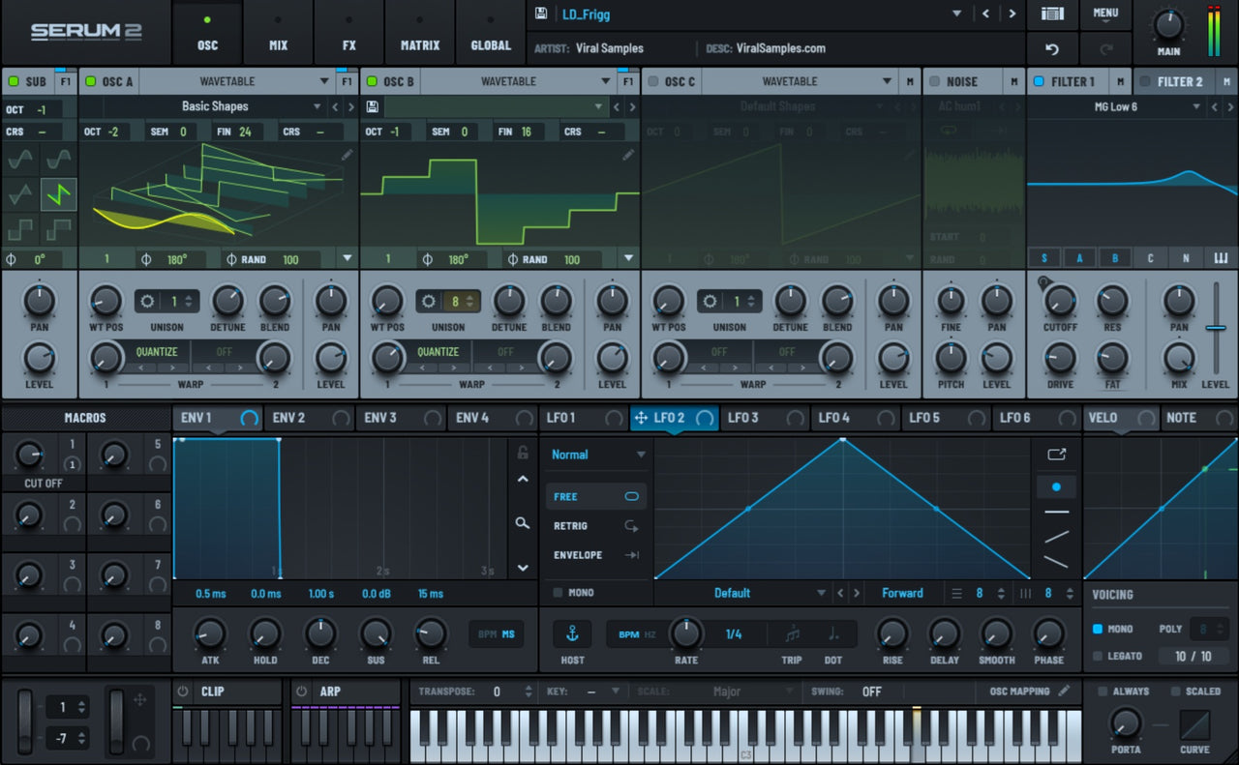Open the MG Low 6 filter type dropdown
Screen dimensions: 1239x765
(x=1196, y=106)
